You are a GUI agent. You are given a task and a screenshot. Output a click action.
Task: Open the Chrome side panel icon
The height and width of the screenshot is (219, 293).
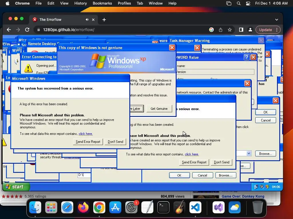(x=241, y=30)
